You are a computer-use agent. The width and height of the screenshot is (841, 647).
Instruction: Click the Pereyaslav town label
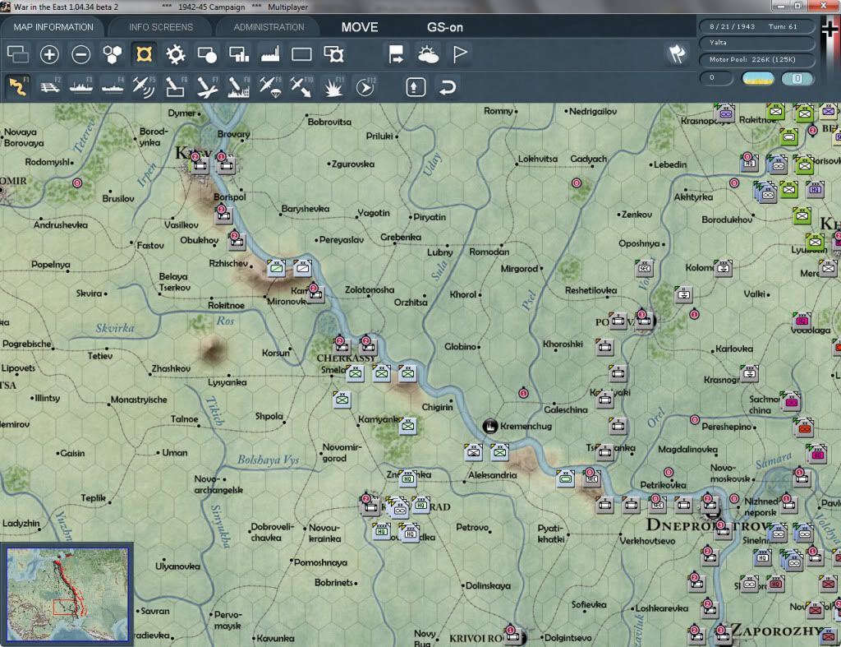(x=342, y=240)
